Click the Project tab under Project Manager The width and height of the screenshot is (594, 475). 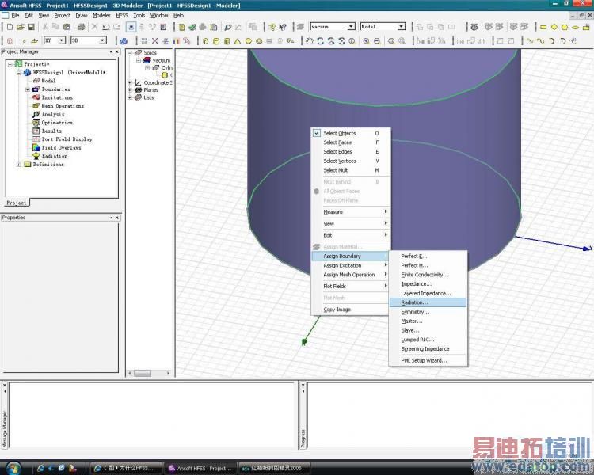pos(17,203)
